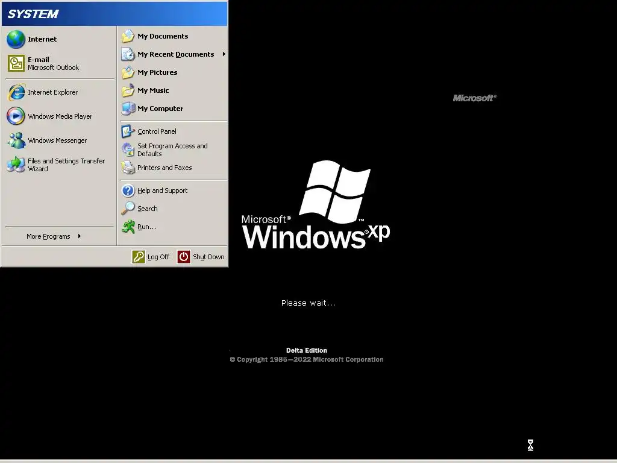Click the Search magnifying glass icon
The image size is (617, 463).
pos(128,209)
